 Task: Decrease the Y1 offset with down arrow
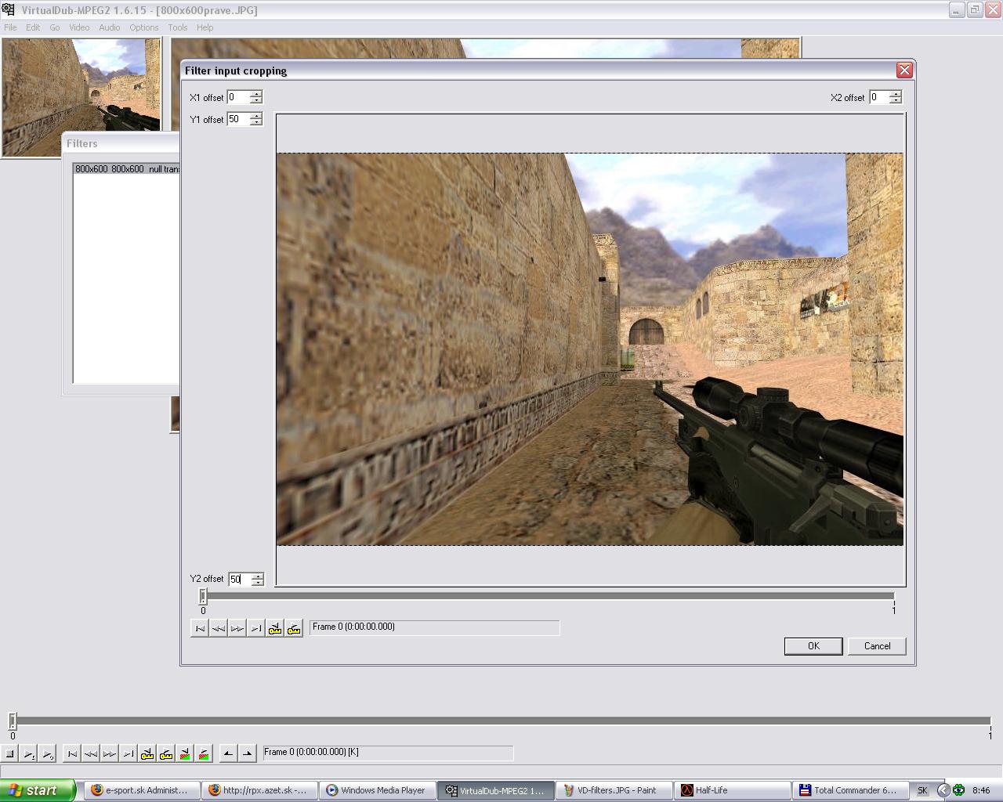tap(255, 122)
